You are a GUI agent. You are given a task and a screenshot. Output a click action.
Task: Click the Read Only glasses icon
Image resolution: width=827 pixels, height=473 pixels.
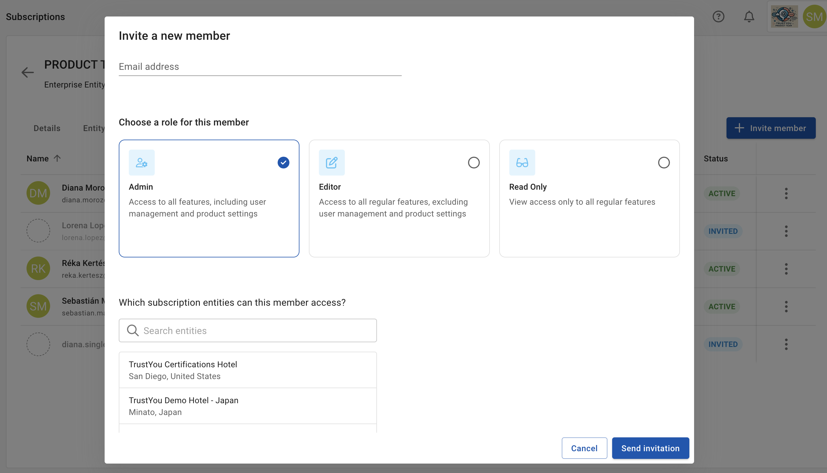522,163
